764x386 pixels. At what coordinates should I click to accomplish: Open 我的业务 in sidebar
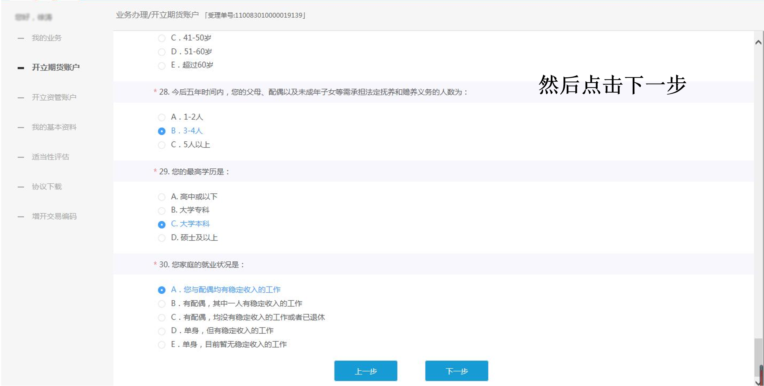[47, 38]
